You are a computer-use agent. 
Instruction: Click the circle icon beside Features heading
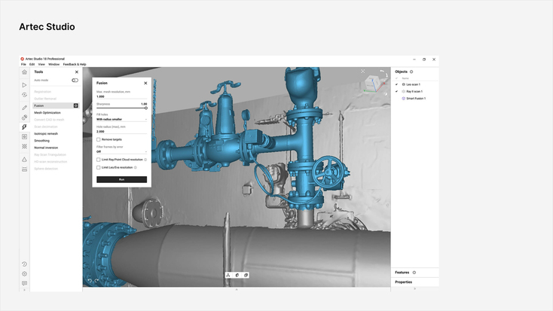pos(414,272)
